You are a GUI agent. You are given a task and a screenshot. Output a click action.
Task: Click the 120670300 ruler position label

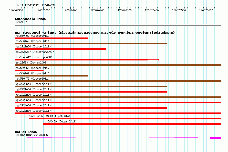[125, 10]
